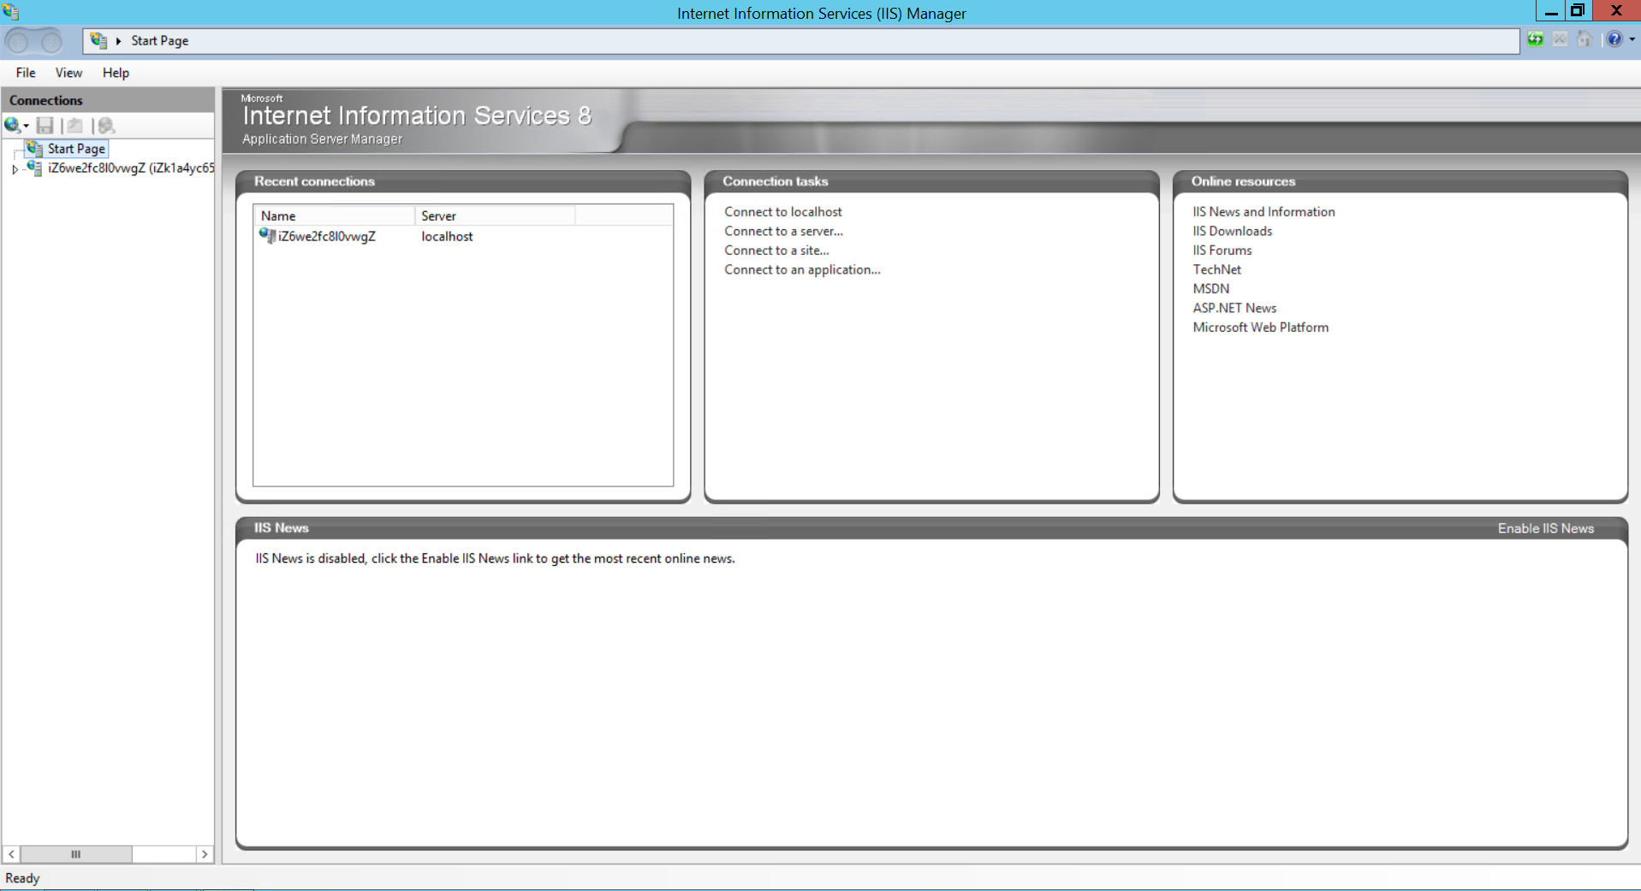Open IIS News and Information link

pyautogui.click(x=1263, y=212)
